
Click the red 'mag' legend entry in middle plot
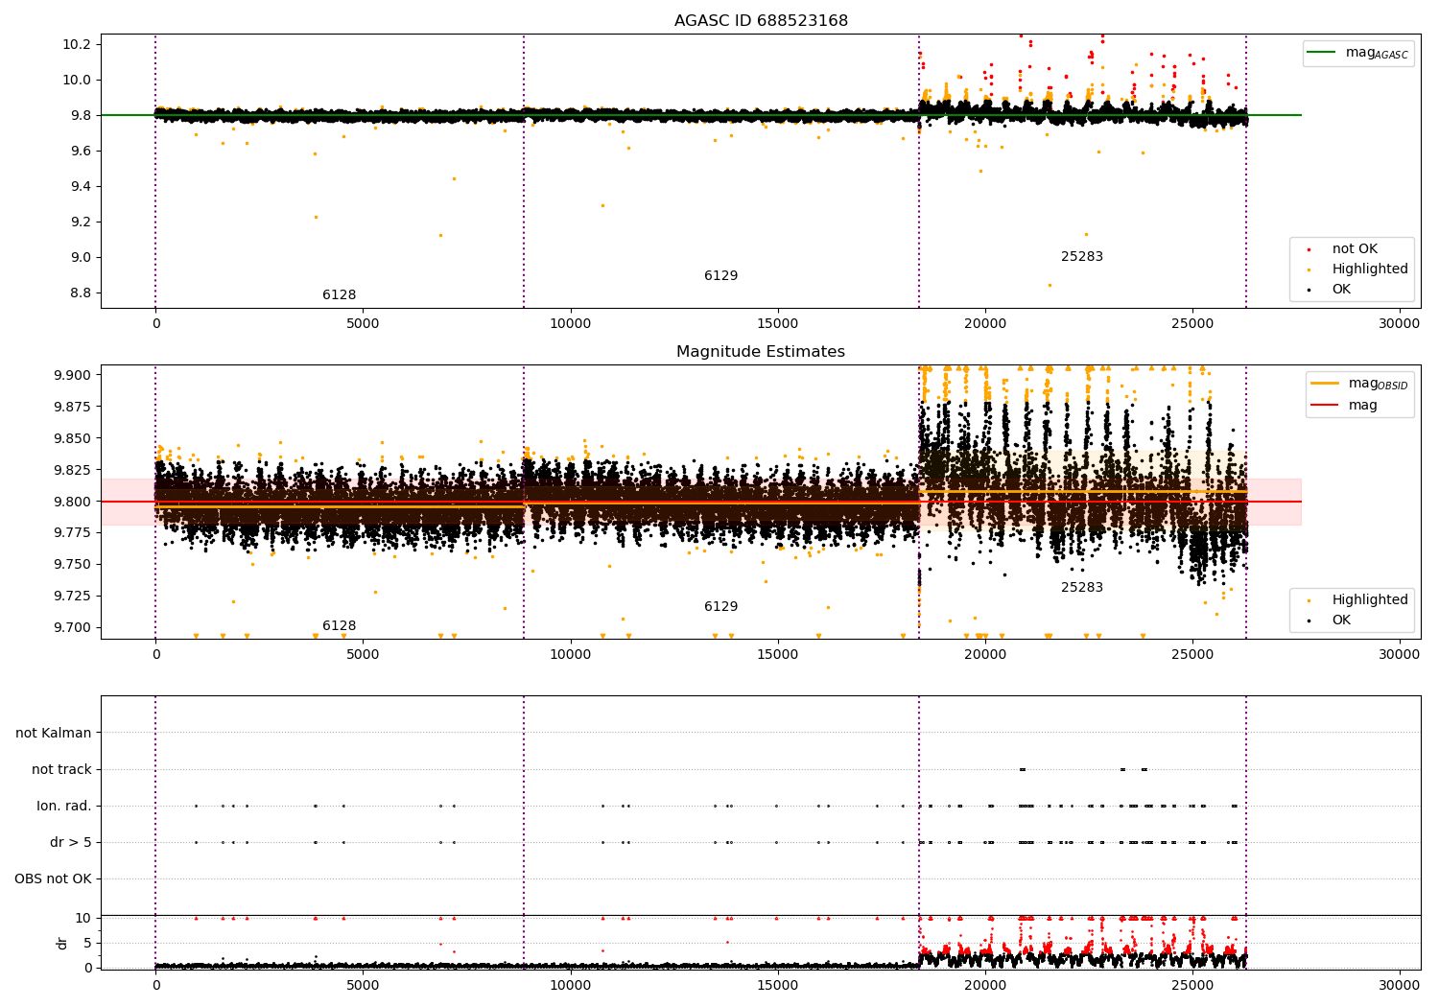1344,406
